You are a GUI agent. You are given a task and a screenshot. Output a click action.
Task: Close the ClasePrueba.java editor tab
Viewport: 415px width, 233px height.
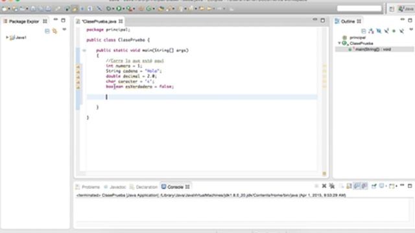coord(121,21)
